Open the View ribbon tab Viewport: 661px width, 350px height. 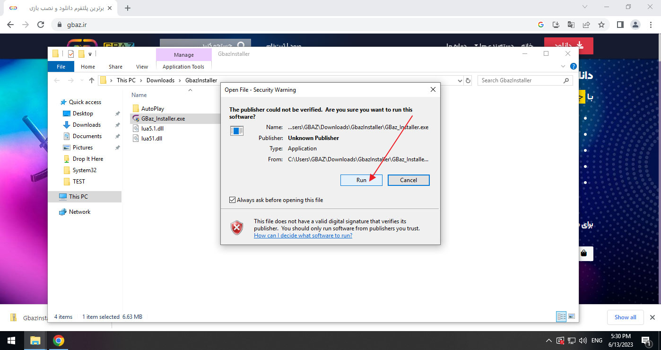pyautogui.click(x=142, y=67)
